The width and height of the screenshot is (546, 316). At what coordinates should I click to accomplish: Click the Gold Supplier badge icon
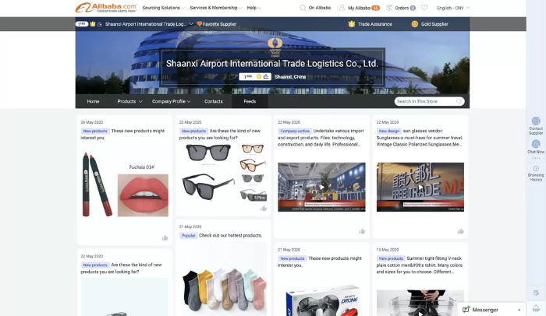pos(414,24)
